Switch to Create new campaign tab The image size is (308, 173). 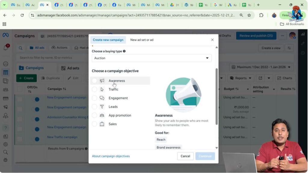tap(108, 40)
